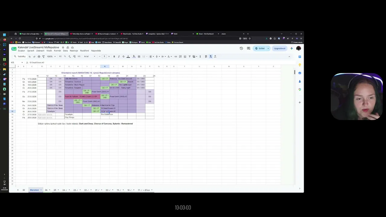386x217 pixels.
Task: Click the Nabídky search menus box
Action: pyautogui.click(x=20, y=56)
